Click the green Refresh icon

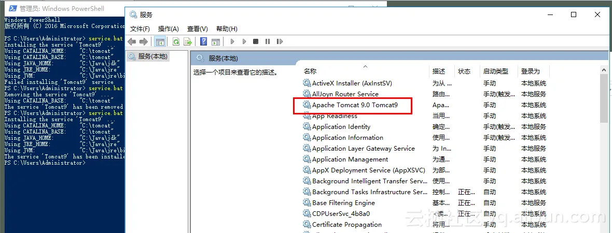click(176, 42)
